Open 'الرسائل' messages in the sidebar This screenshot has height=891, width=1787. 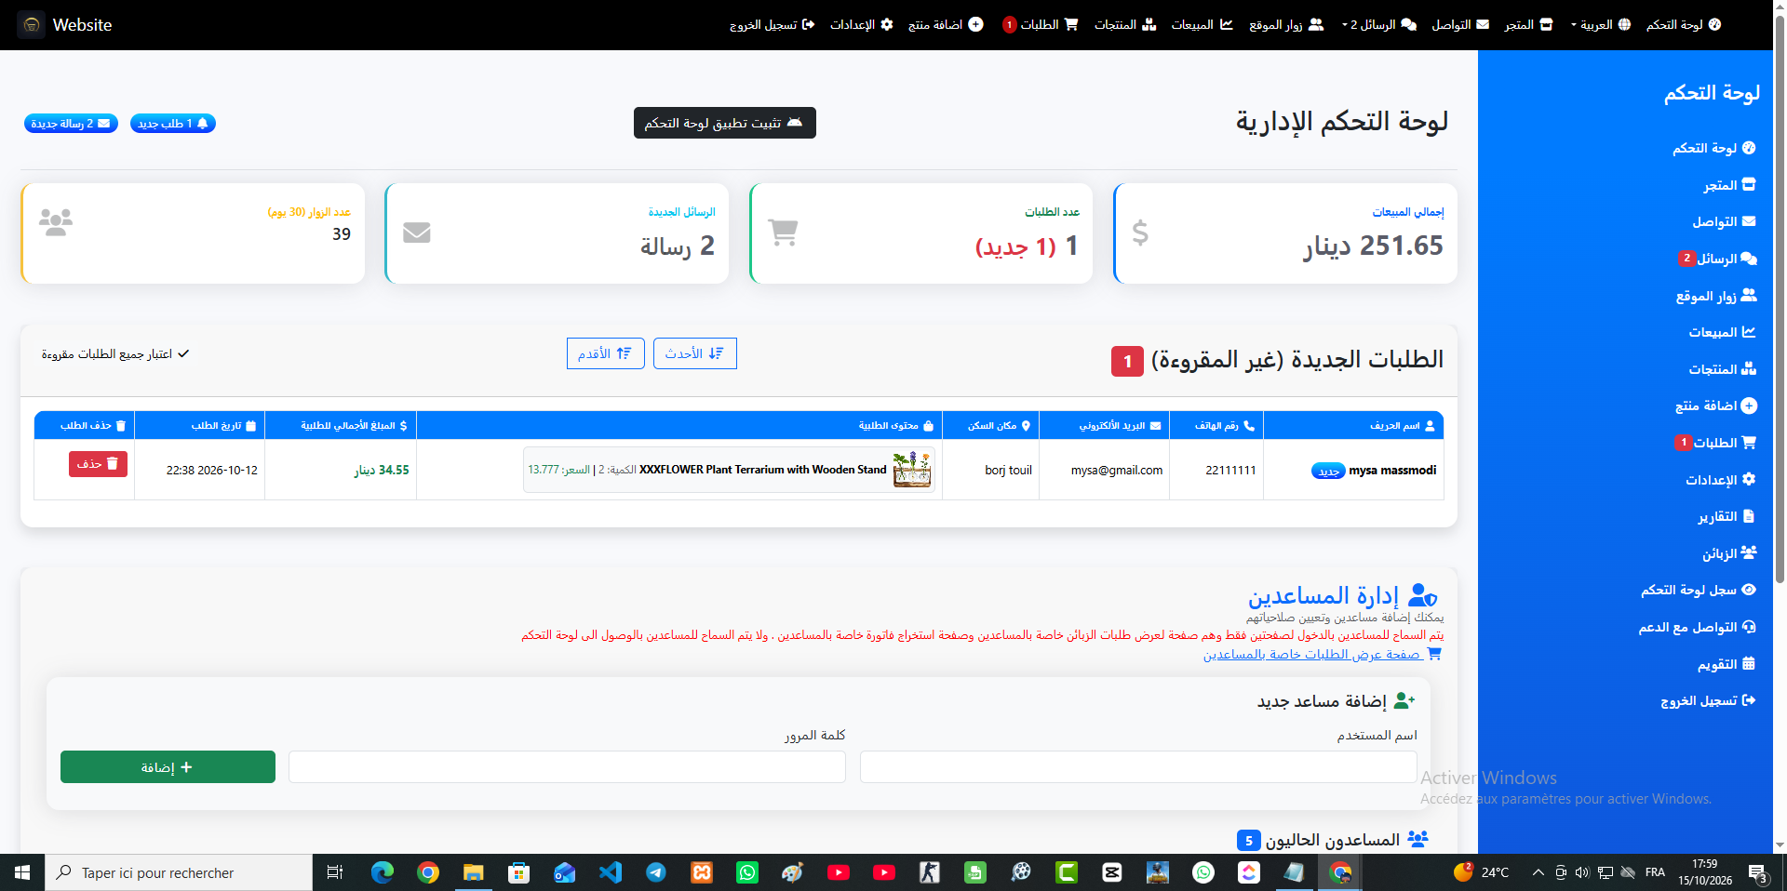point(1718,259)
